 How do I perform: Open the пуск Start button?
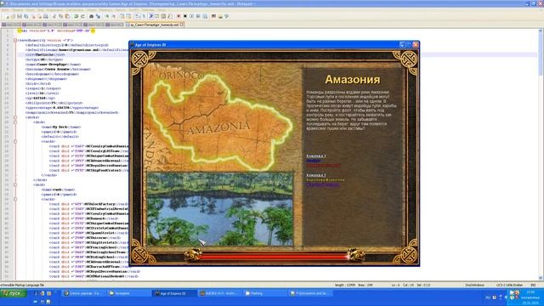[14, 293]
